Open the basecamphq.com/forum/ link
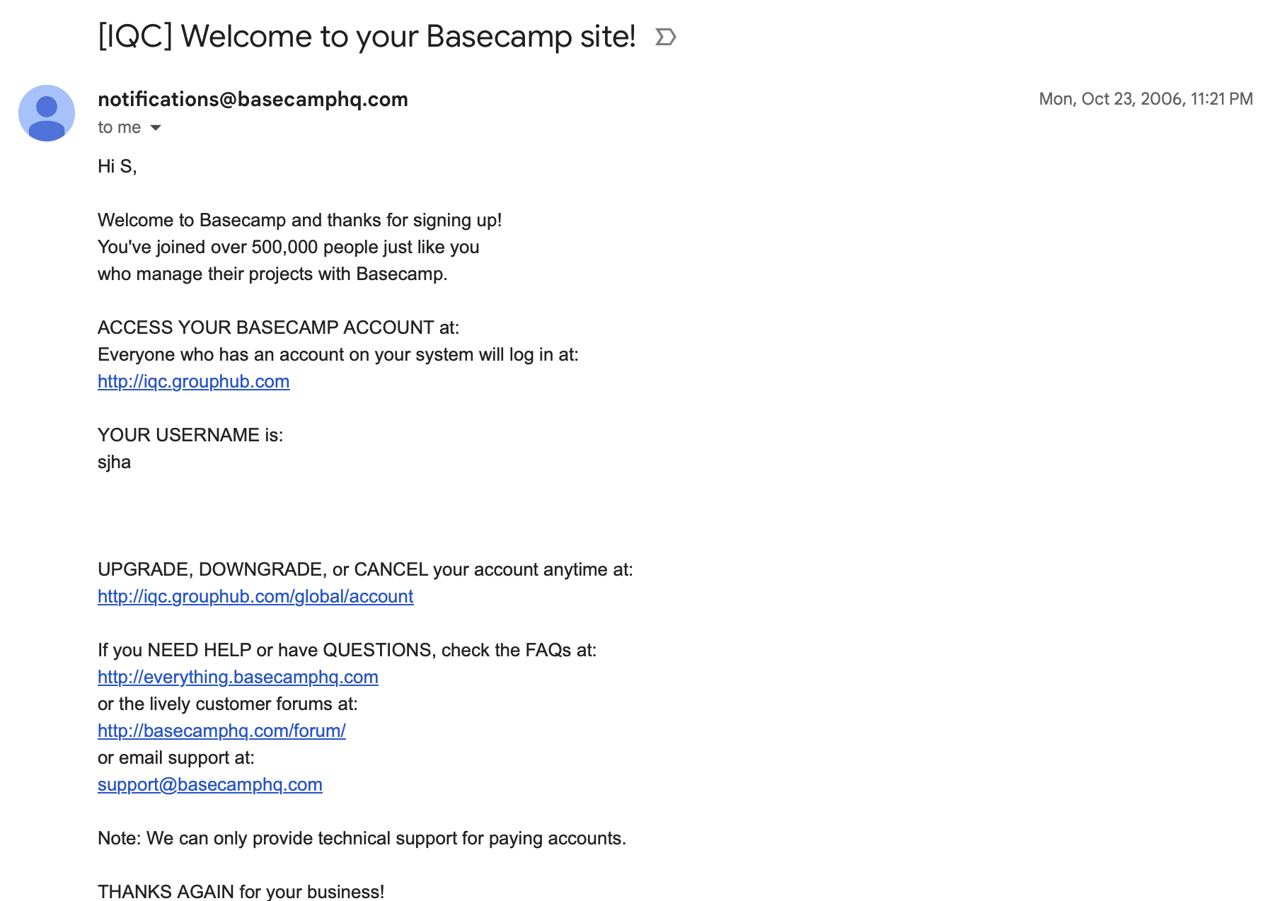The width and height of the screenshot is (1275, 901). (x=221, y=731)
